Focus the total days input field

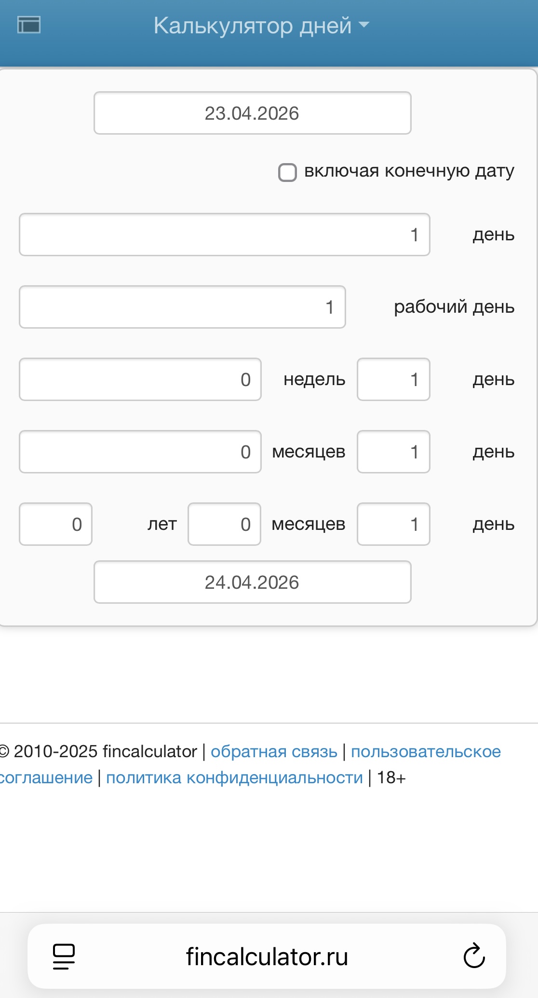[224, 235]
